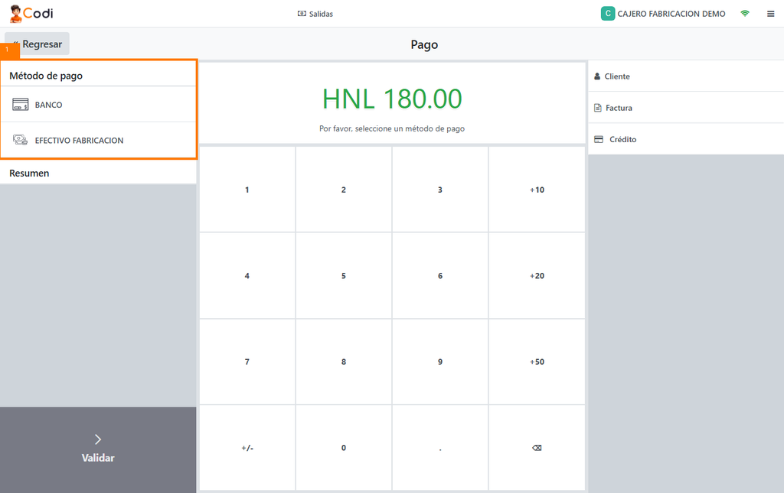Viewport: 784px width, 493px height.
Task: Click the cashier avatar letter C
Action: click(607, 14)
